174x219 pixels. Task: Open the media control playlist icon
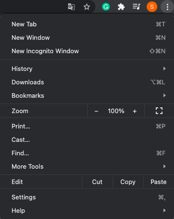pos(137,7)
